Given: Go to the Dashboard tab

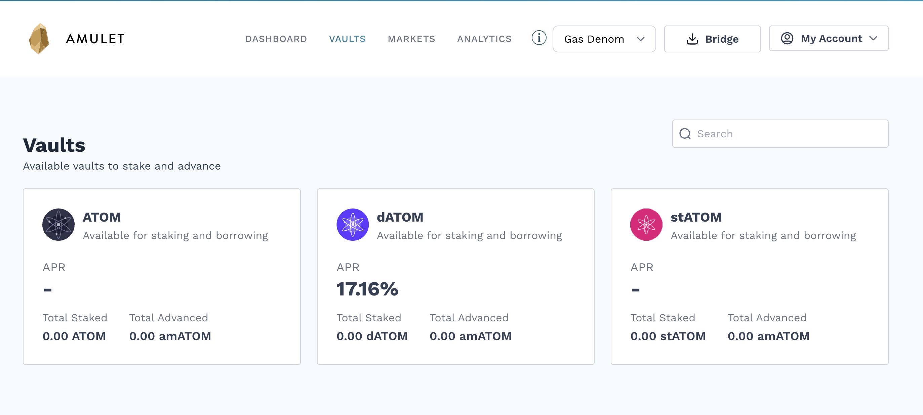Looking at the screenshot, I should [x=276, y=39].
